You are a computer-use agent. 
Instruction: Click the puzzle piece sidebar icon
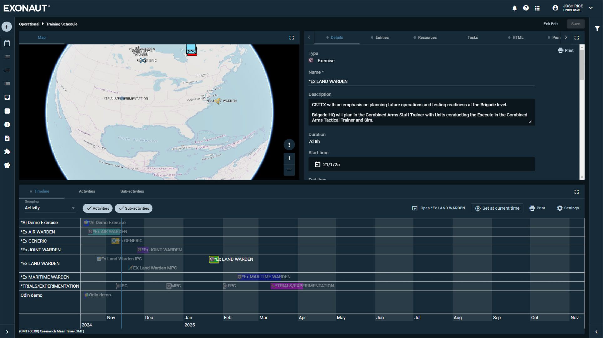pos(7,151)
